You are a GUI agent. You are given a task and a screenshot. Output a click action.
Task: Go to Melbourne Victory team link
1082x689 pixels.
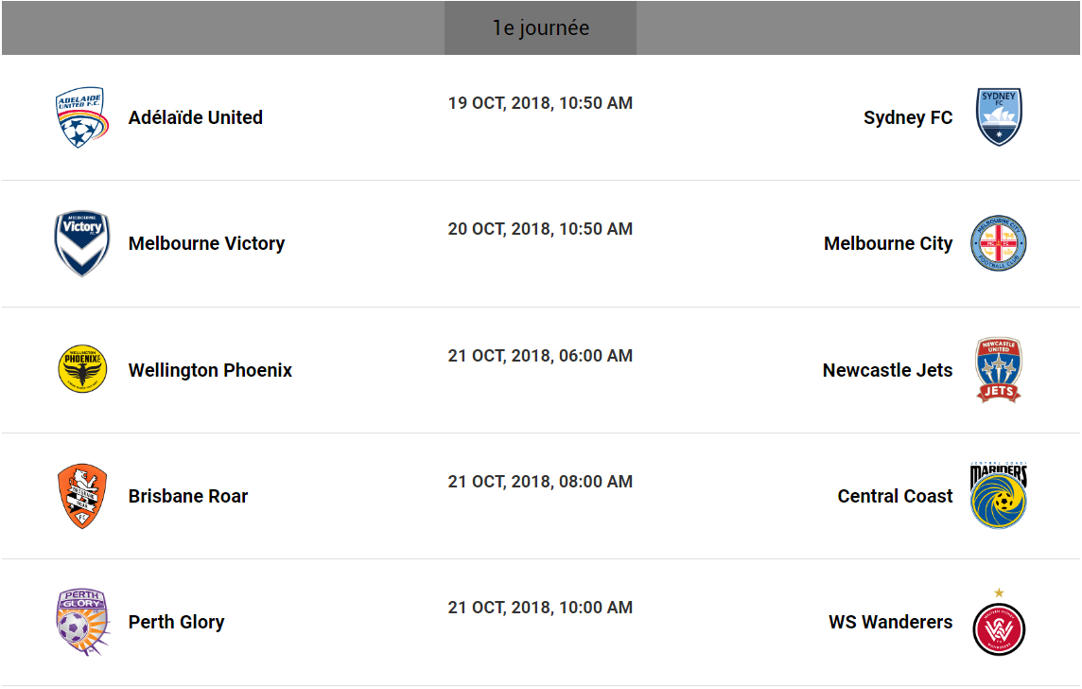[x=206, y=243]
